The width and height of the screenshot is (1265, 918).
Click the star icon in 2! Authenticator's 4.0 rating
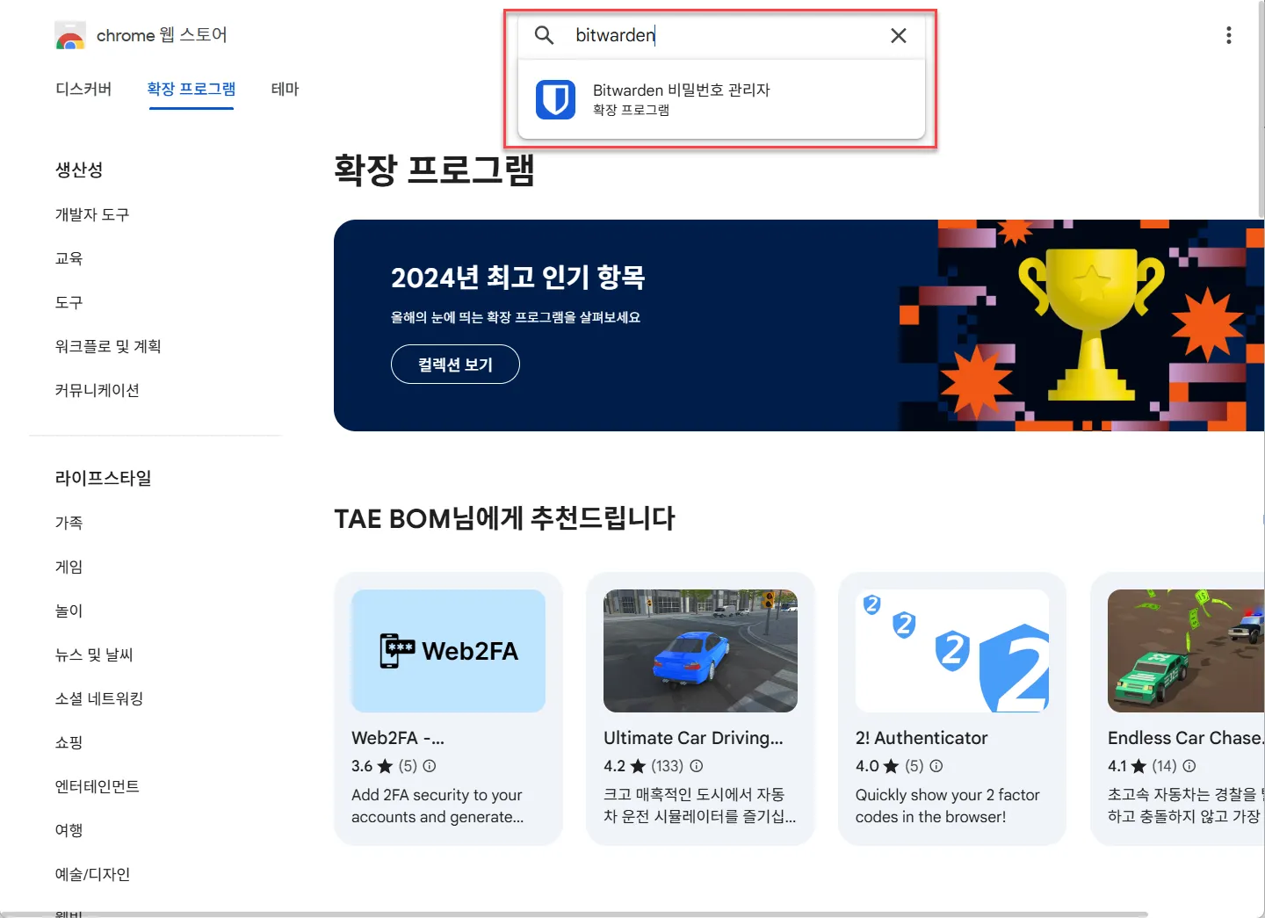coord(891,766)
